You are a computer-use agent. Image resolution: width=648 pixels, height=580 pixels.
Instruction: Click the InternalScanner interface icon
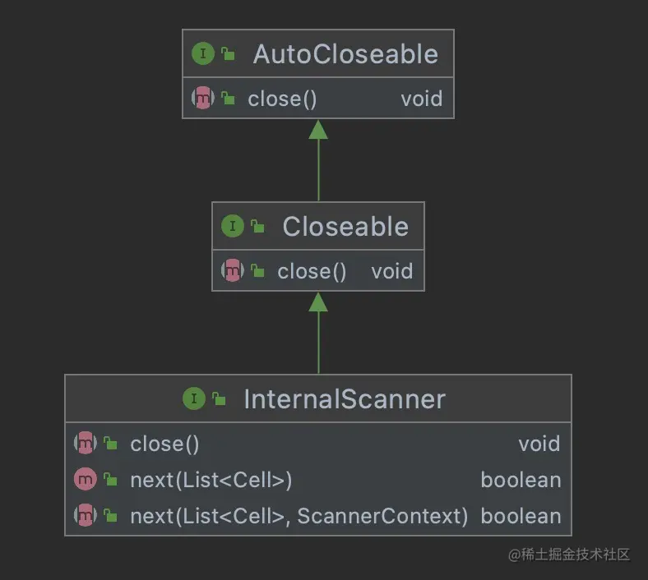coord(194,399)
